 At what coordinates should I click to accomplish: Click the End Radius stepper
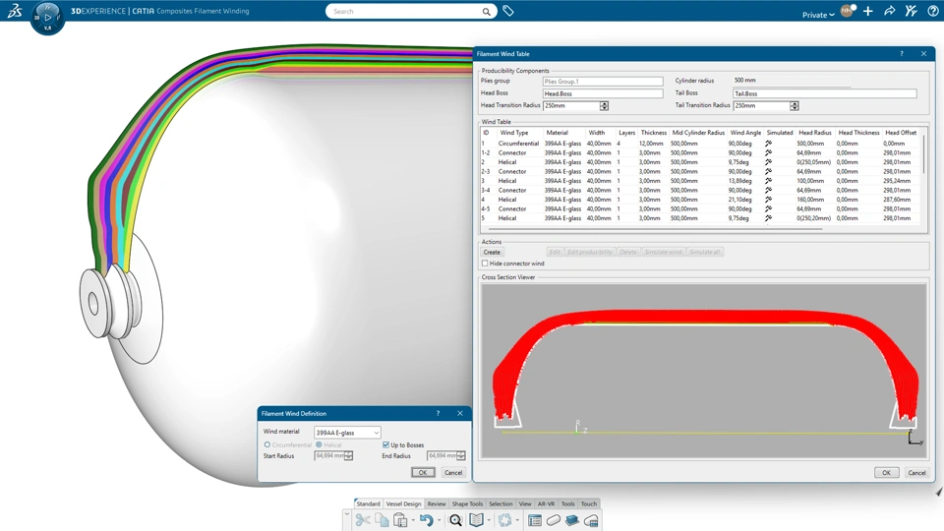(x=461, y=455)
